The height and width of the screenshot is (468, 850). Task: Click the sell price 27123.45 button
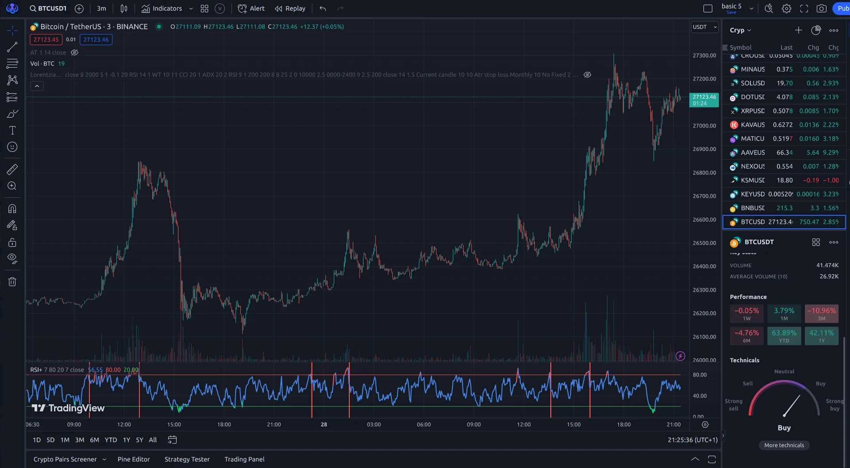(46, 39)
